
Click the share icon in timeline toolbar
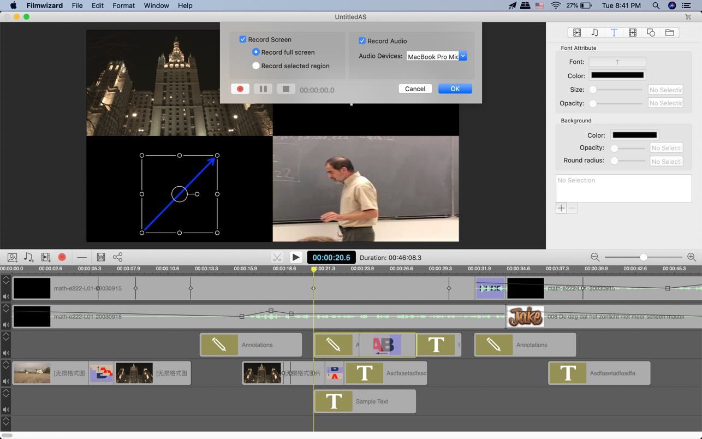tap(117, 257)
